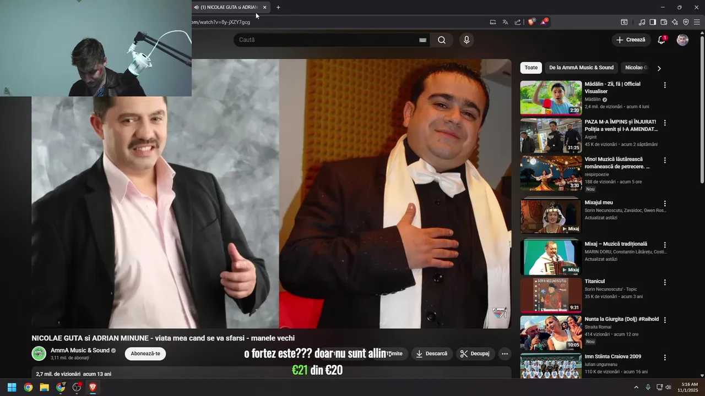Viewport: 705px width, 396px height.
Task: Open options for Nunta la Giurgita video
Action: click(x=665, y=320)
